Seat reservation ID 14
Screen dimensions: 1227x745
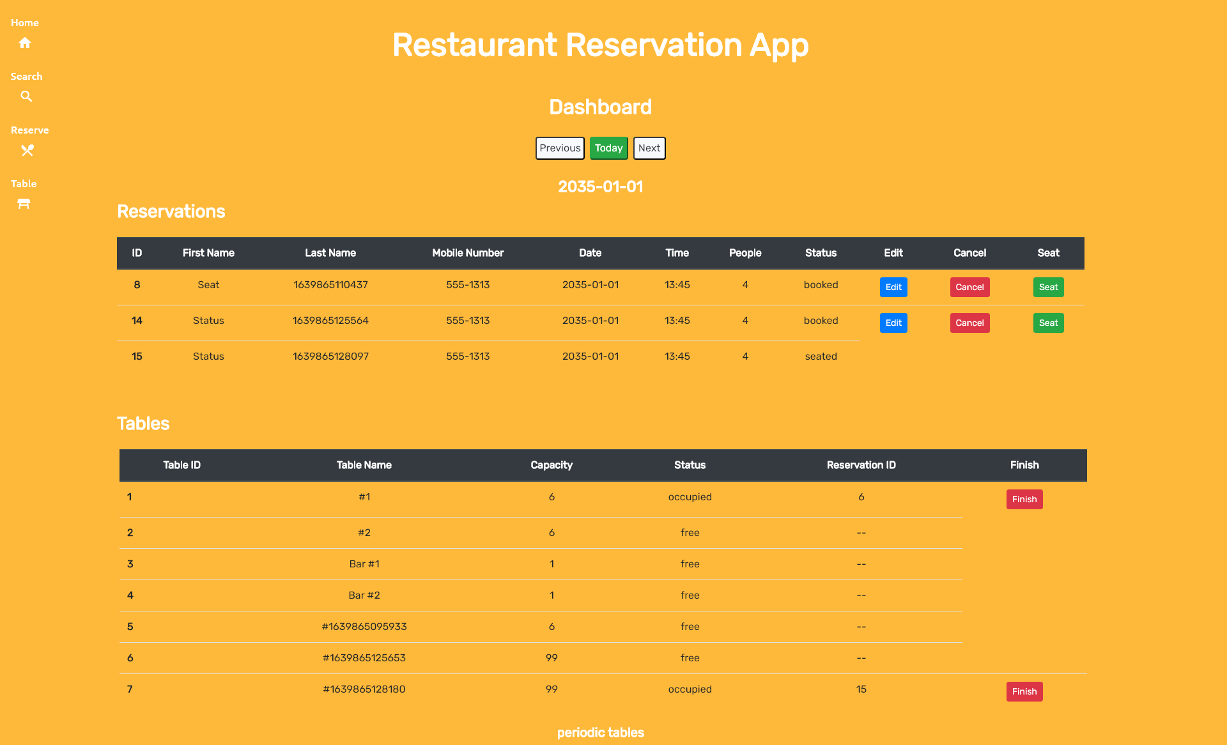pyautogui.click(x=1048, y=323)
